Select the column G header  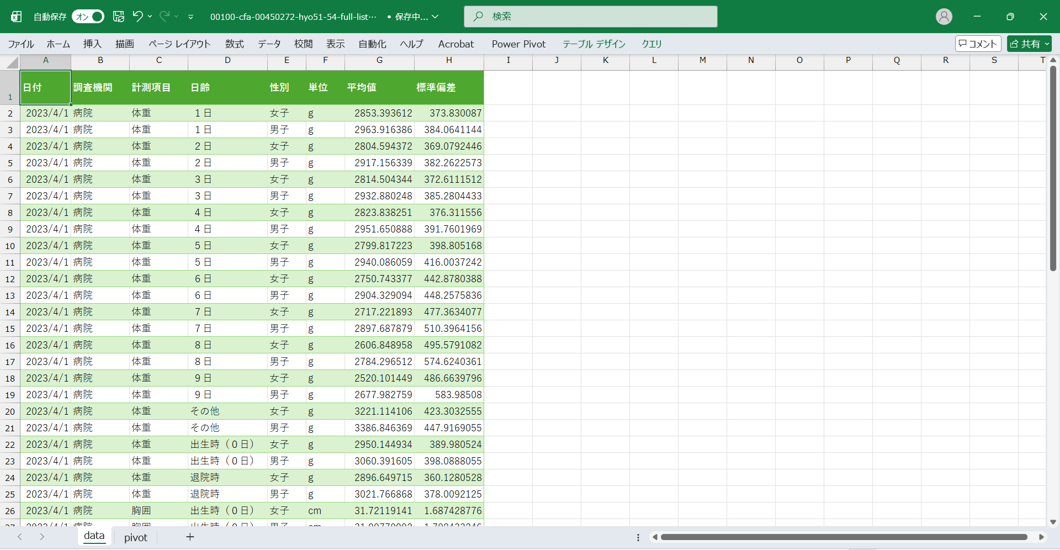pyautogui.click(x=379, y=60)
